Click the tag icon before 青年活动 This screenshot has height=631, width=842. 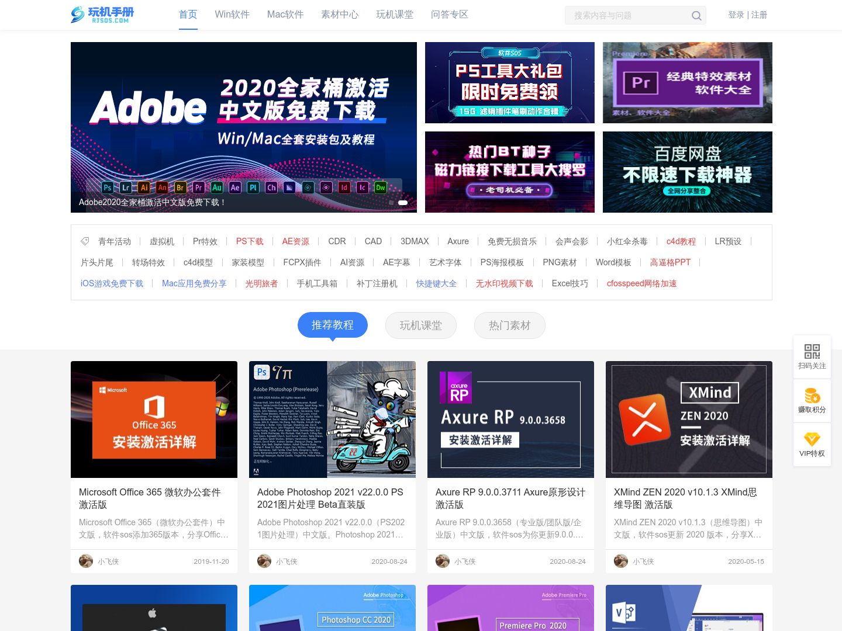point(85,241)
